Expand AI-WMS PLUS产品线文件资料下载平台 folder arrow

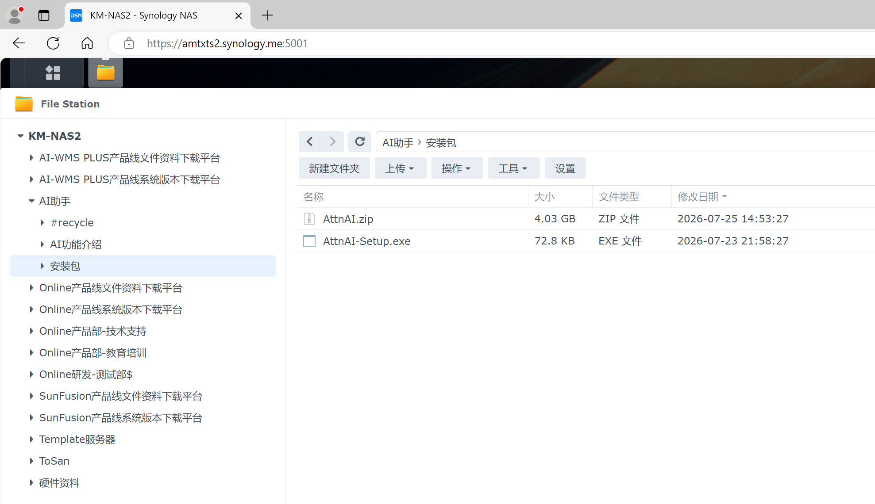[31, 157]
